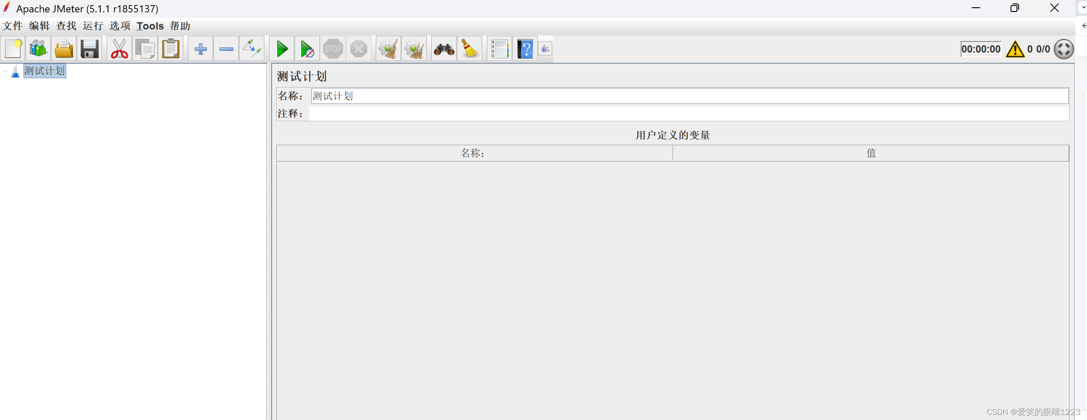This screenshot has width=1087, height=420.
Task: Open function helper dialog list icon
Action: point(500,49)
